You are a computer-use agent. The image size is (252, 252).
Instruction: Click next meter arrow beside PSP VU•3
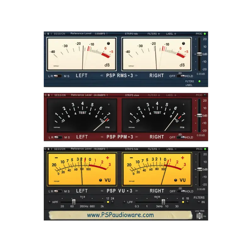pos(137,191)
